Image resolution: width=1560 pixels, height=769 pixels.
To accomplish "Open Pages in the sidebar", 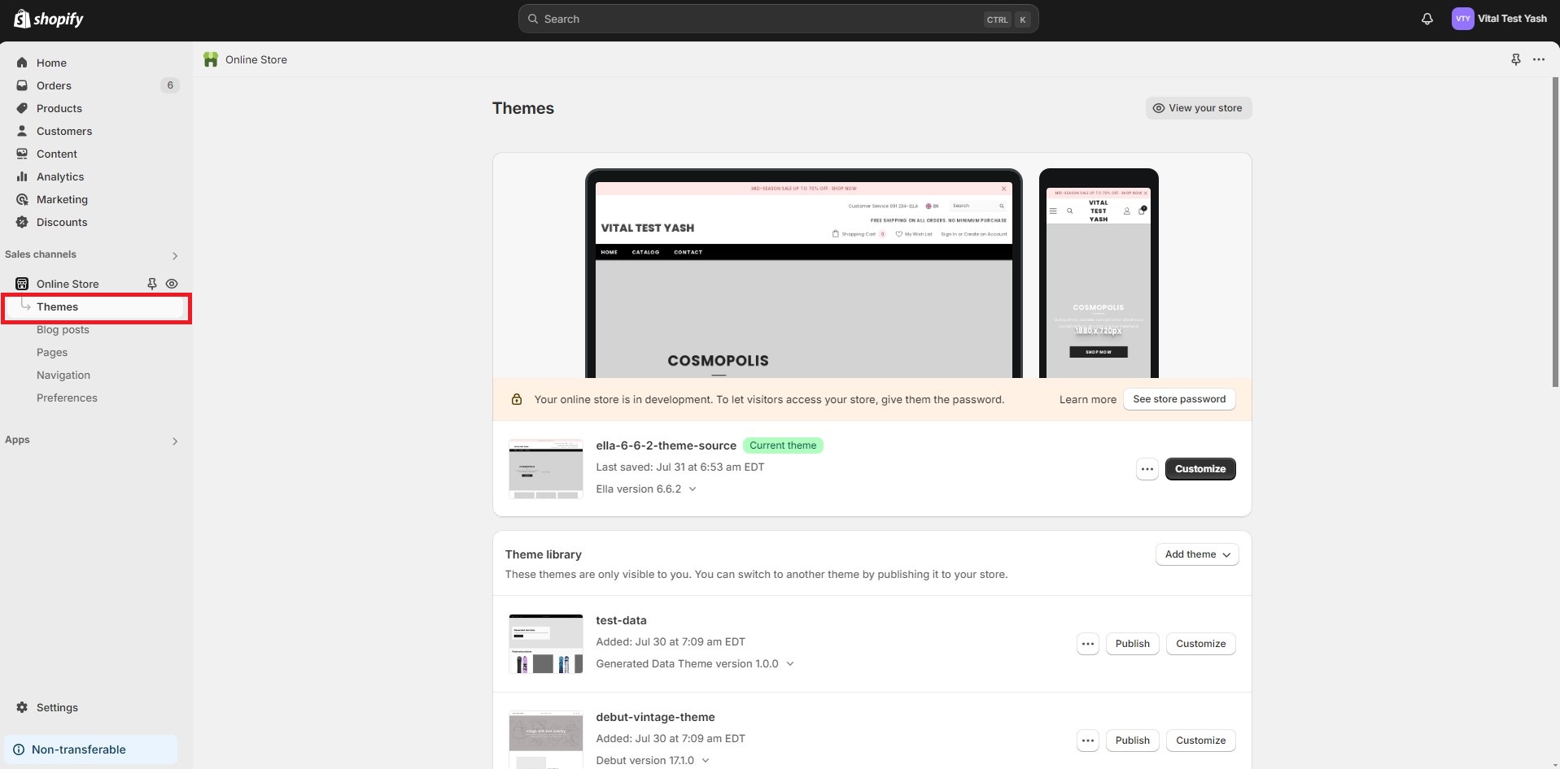I will (52, 352).
